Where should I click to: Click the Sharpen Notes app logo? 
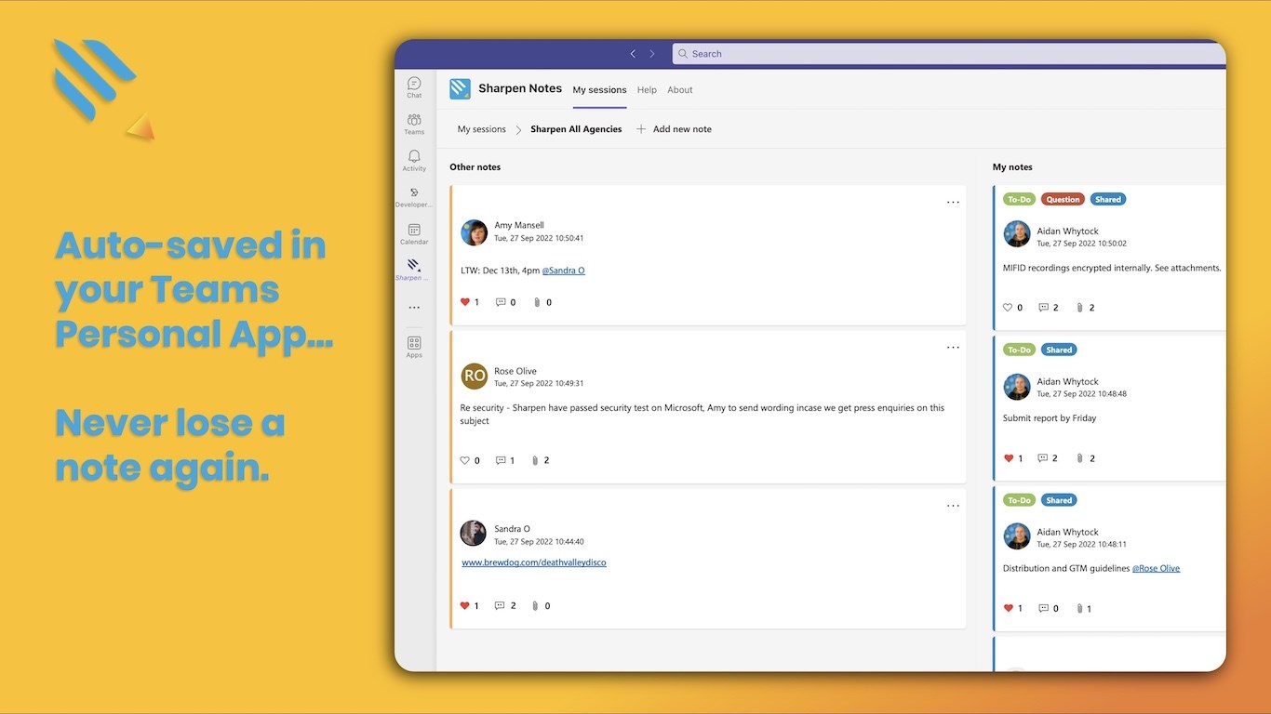tap(460, 89)
